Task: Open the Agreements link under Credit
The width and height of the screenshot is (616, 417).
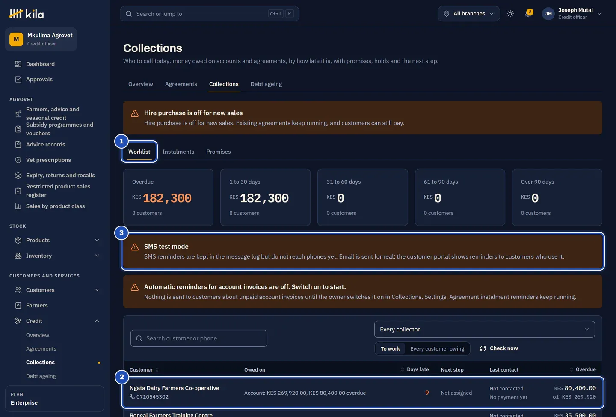Action: [41, 349]
